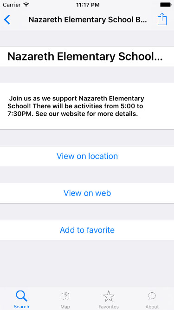Open View on web link
Viewport: 174px width, 310px height.
87,193
